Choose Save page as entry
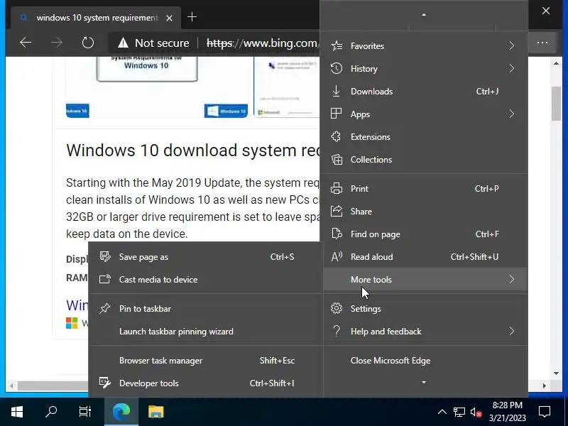This screenshot has width=568, height=426. pos(206,256)
